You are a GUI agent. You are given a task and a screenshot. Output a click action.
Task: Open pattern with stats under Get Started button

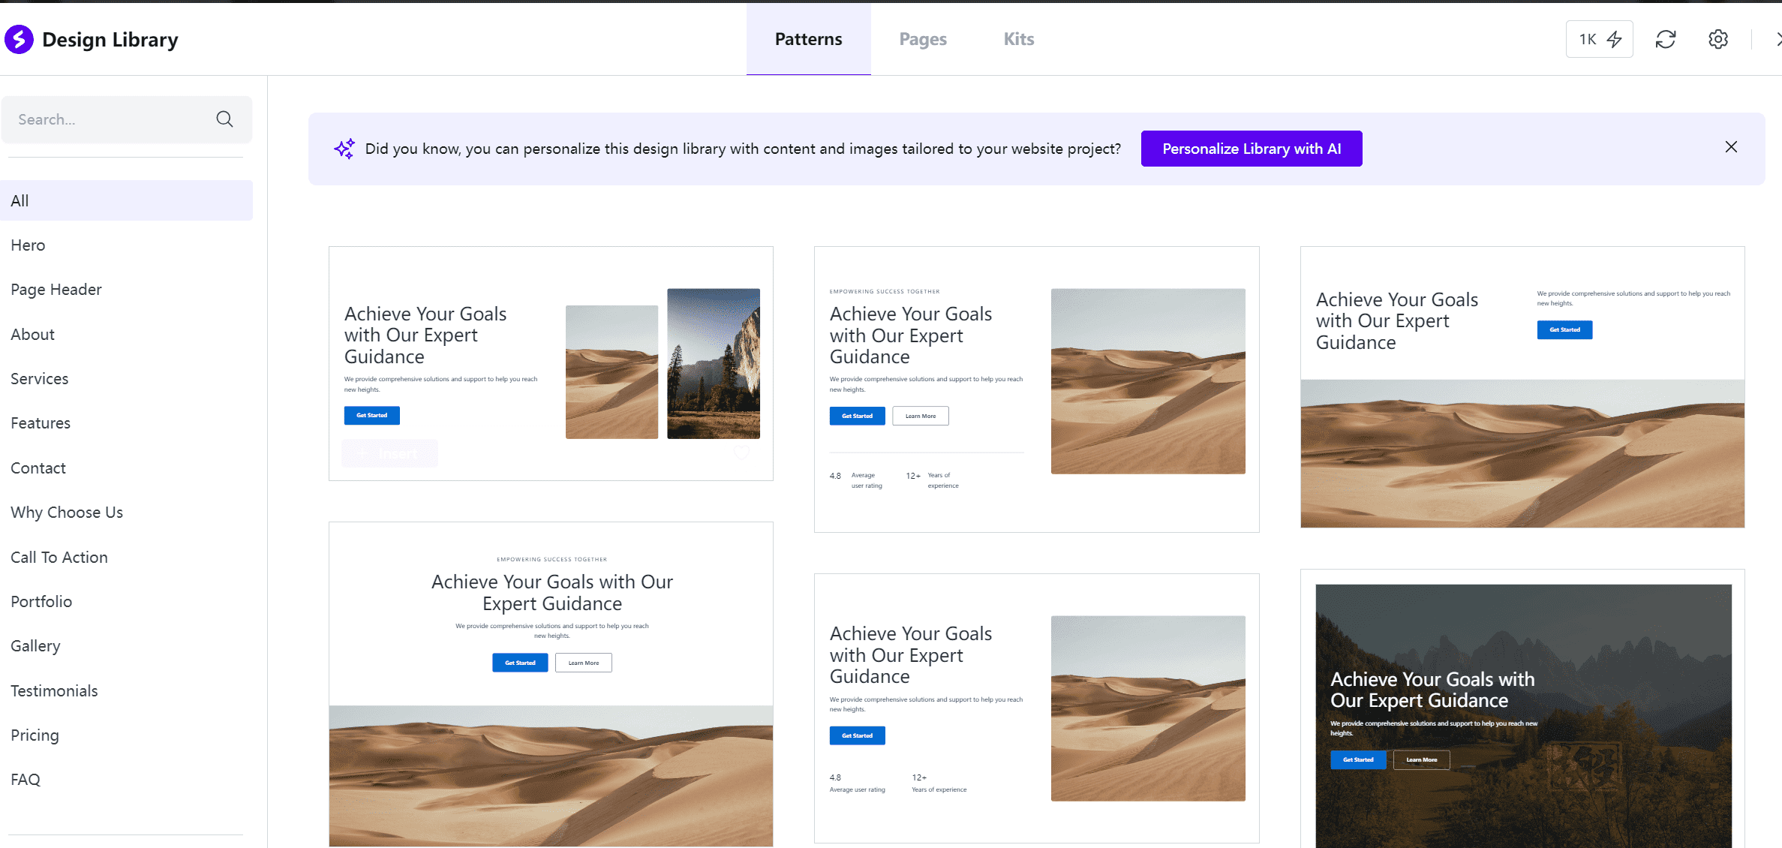[x=1036, y=708]
